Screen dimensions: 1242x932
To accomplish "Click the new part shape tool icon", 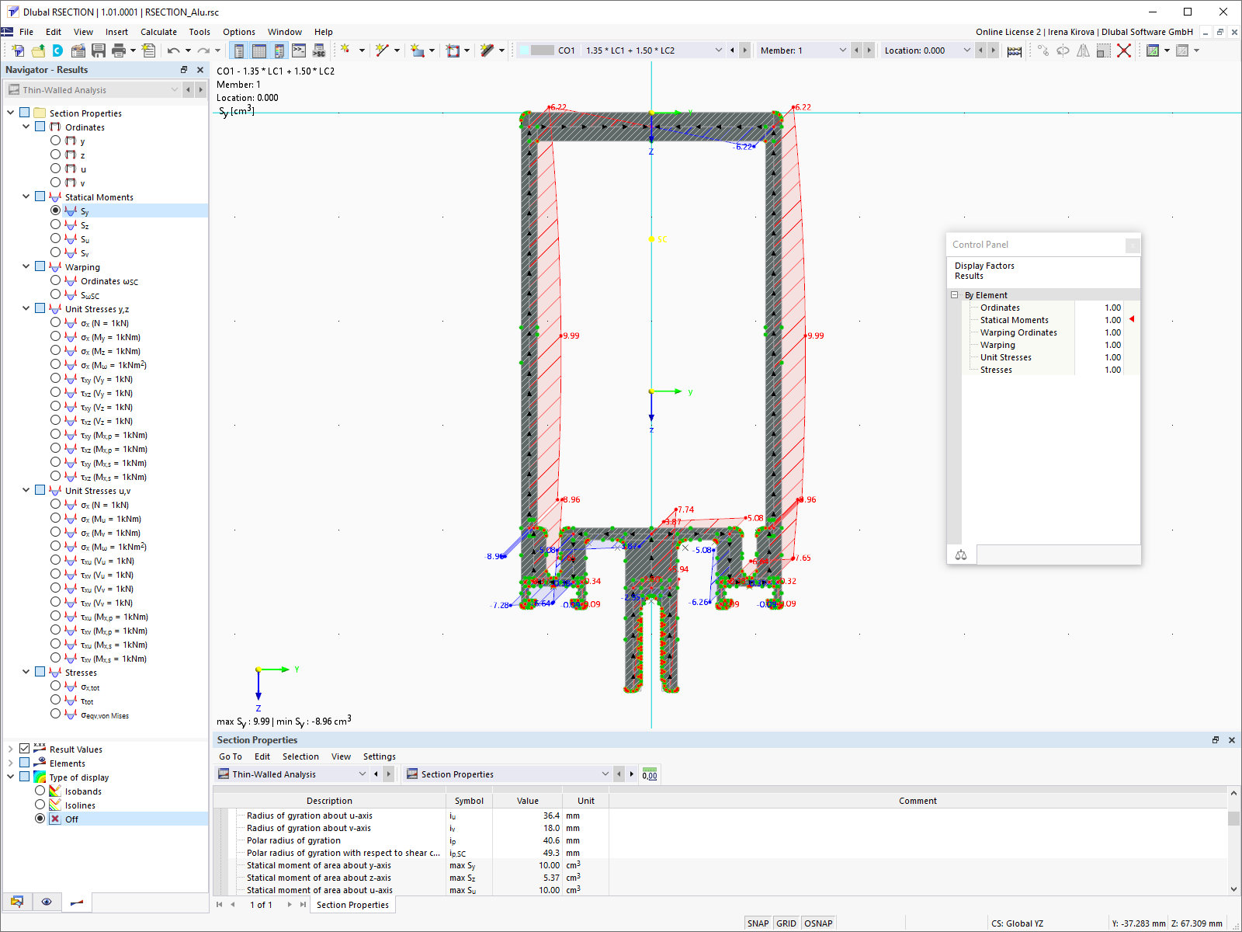I will tap(417, 50).
